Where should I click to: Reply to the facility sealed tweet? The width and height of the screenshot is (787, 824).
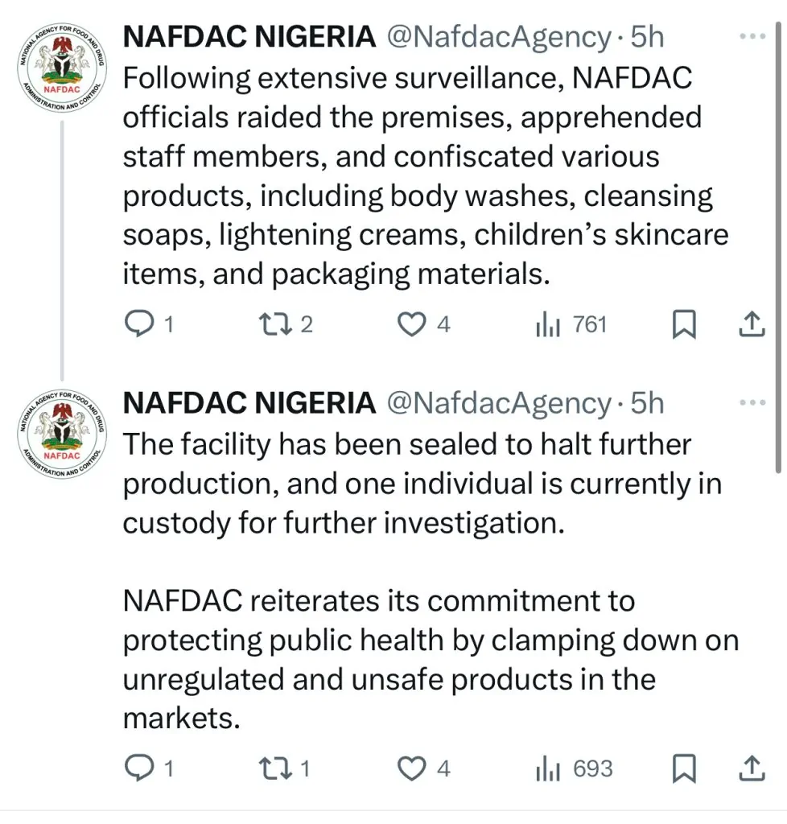point(142,768)
